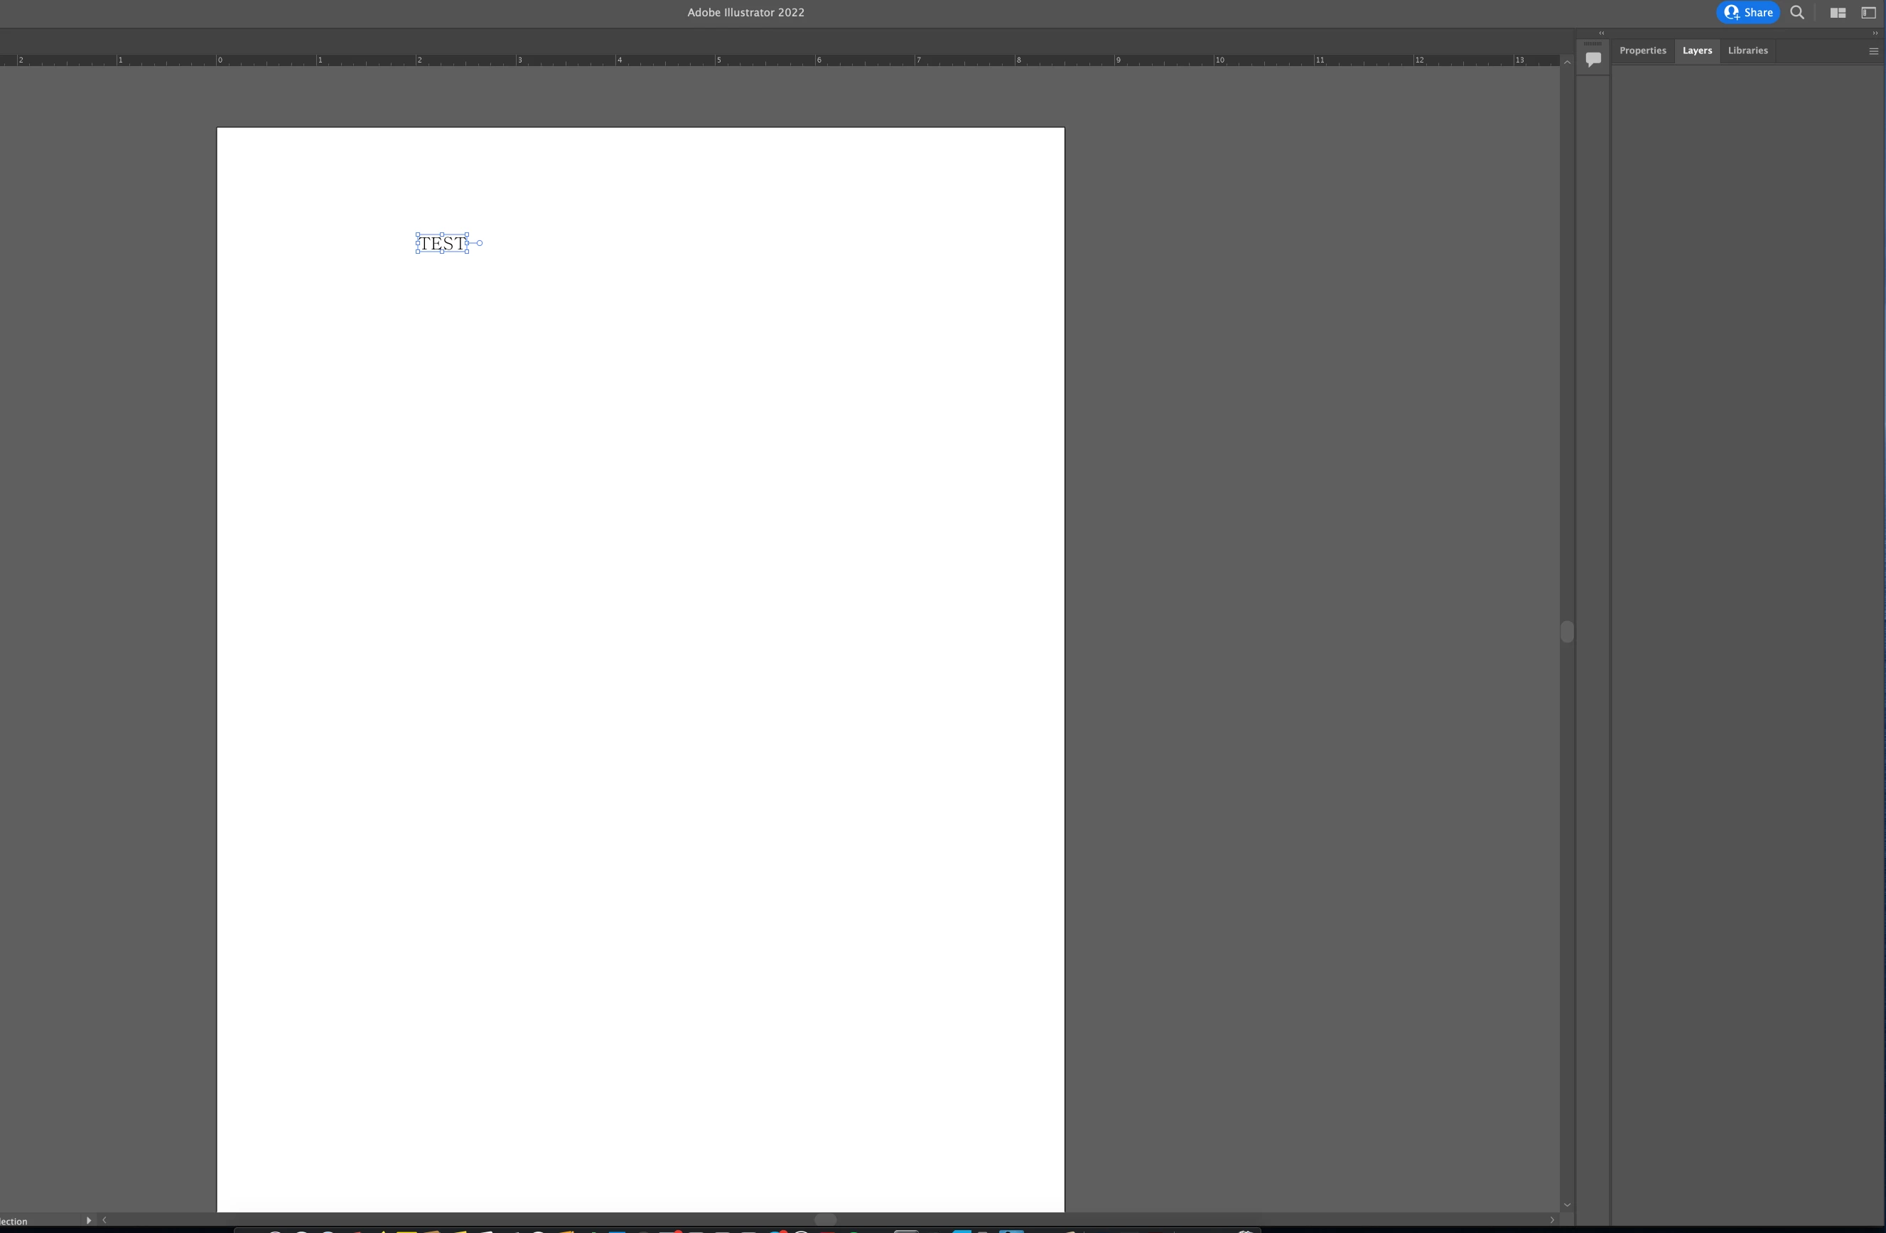
Task: Open the Arrange Documents layout icon
Action: coord(1838,13)
